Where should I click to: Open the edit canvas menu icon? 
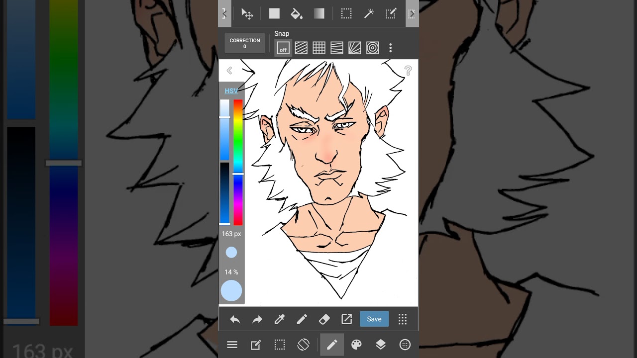click(x=256, y=345)
